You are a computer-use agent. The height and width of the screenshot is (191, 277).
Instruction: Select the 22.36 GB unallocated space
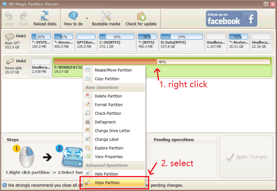(261, 42)
